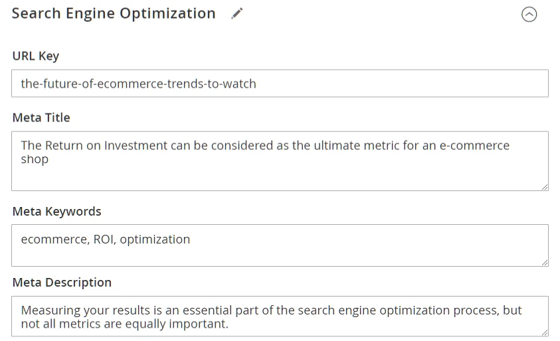Screen dimensions: 560x341
Task: Click the pencil edit icon beside section title
Action: [237, 14]
